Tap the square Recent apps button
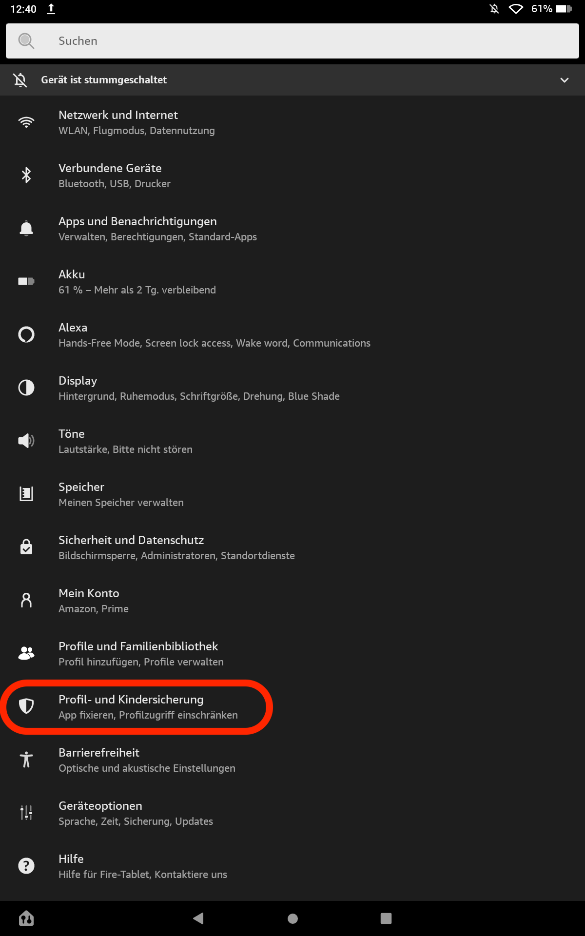Viewport: 585px width, 936px height. click(386, 918)
